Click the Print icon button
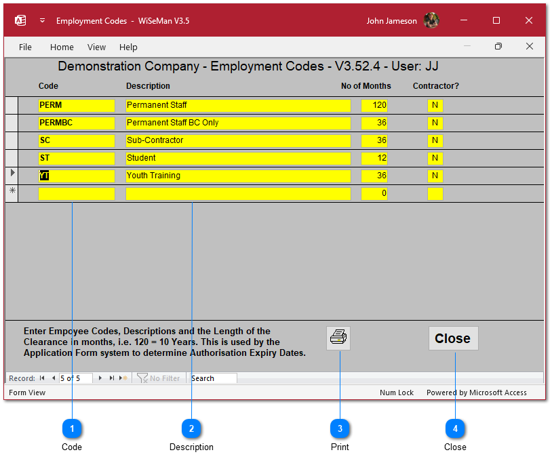This screenshot has height=463, width=552. 338,338
